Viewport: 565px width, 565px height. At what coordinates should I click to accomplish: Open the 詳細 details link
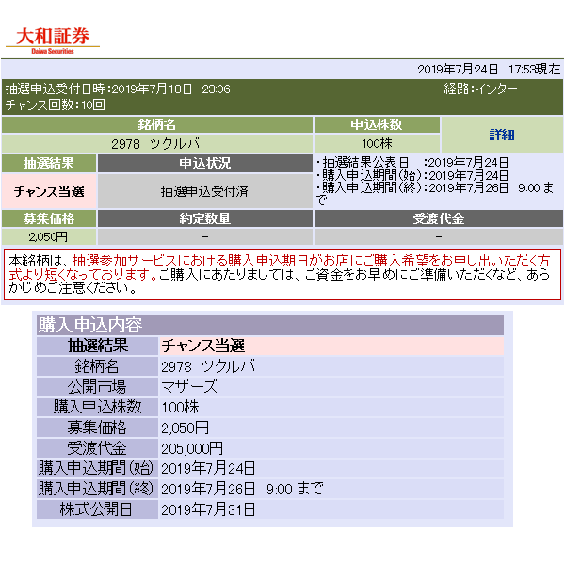pyautogui.click(x=502, y=135)
